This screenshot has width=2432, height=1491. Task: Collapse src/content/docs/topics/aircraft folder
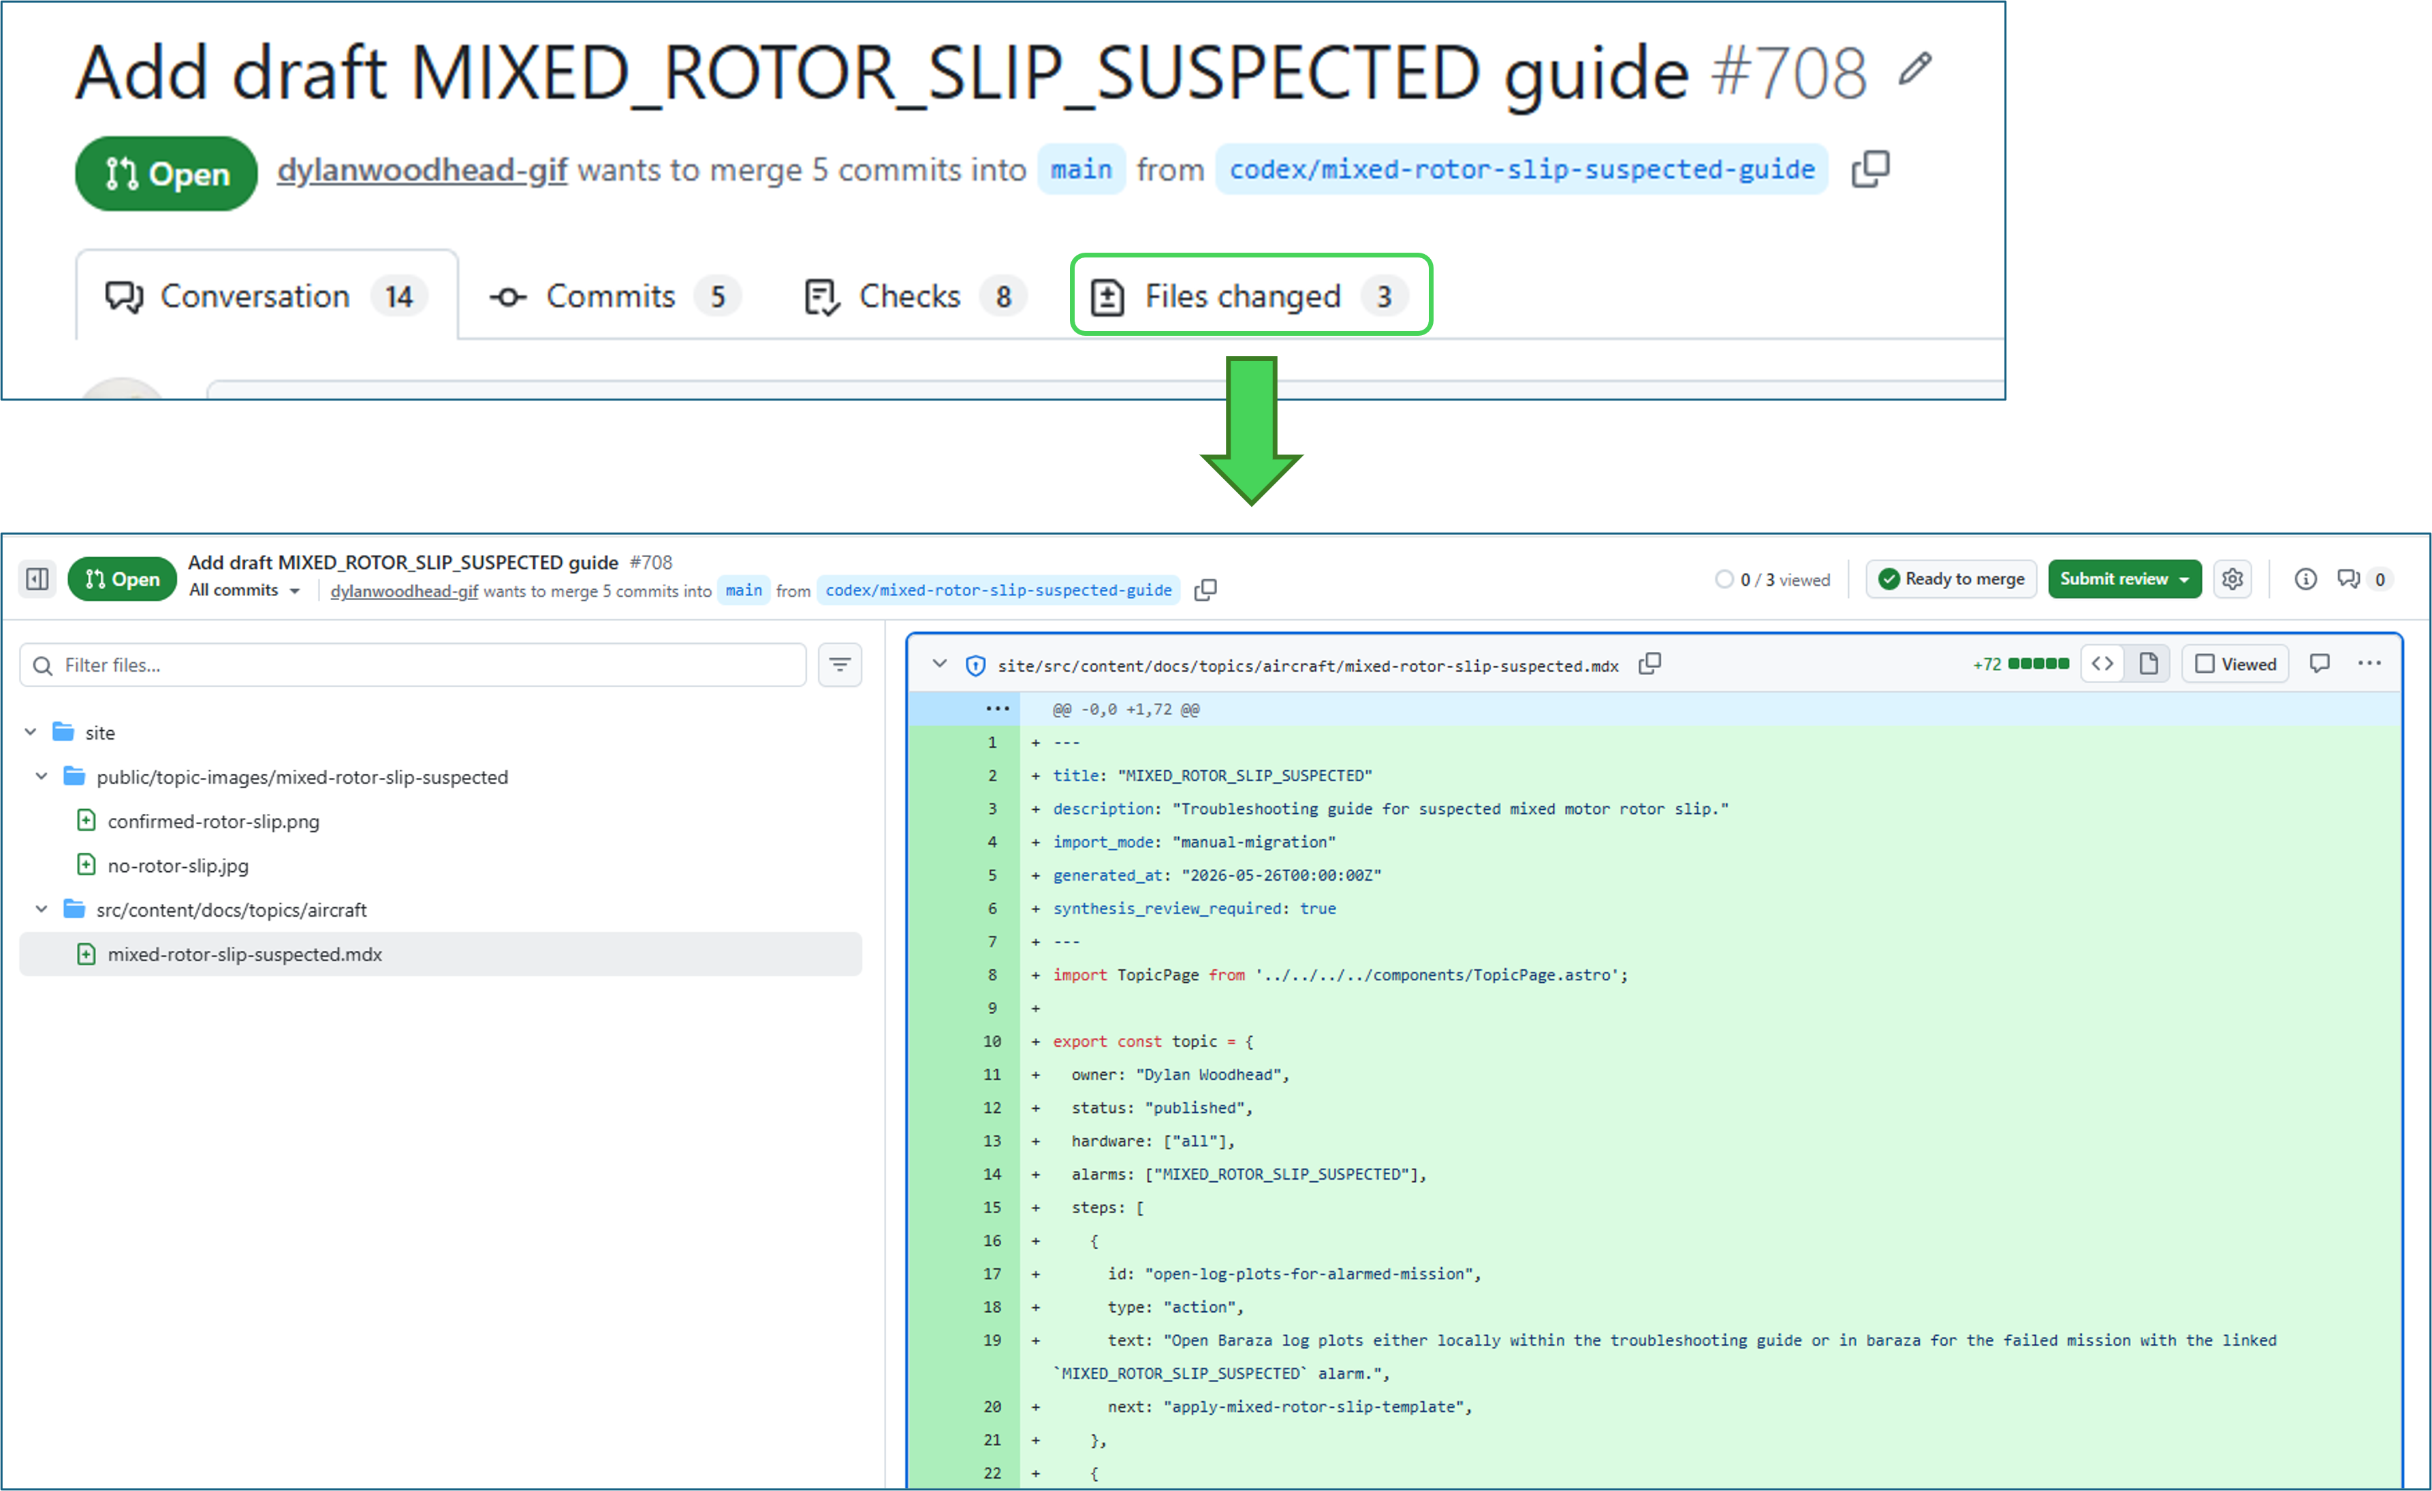coord(42,909)
